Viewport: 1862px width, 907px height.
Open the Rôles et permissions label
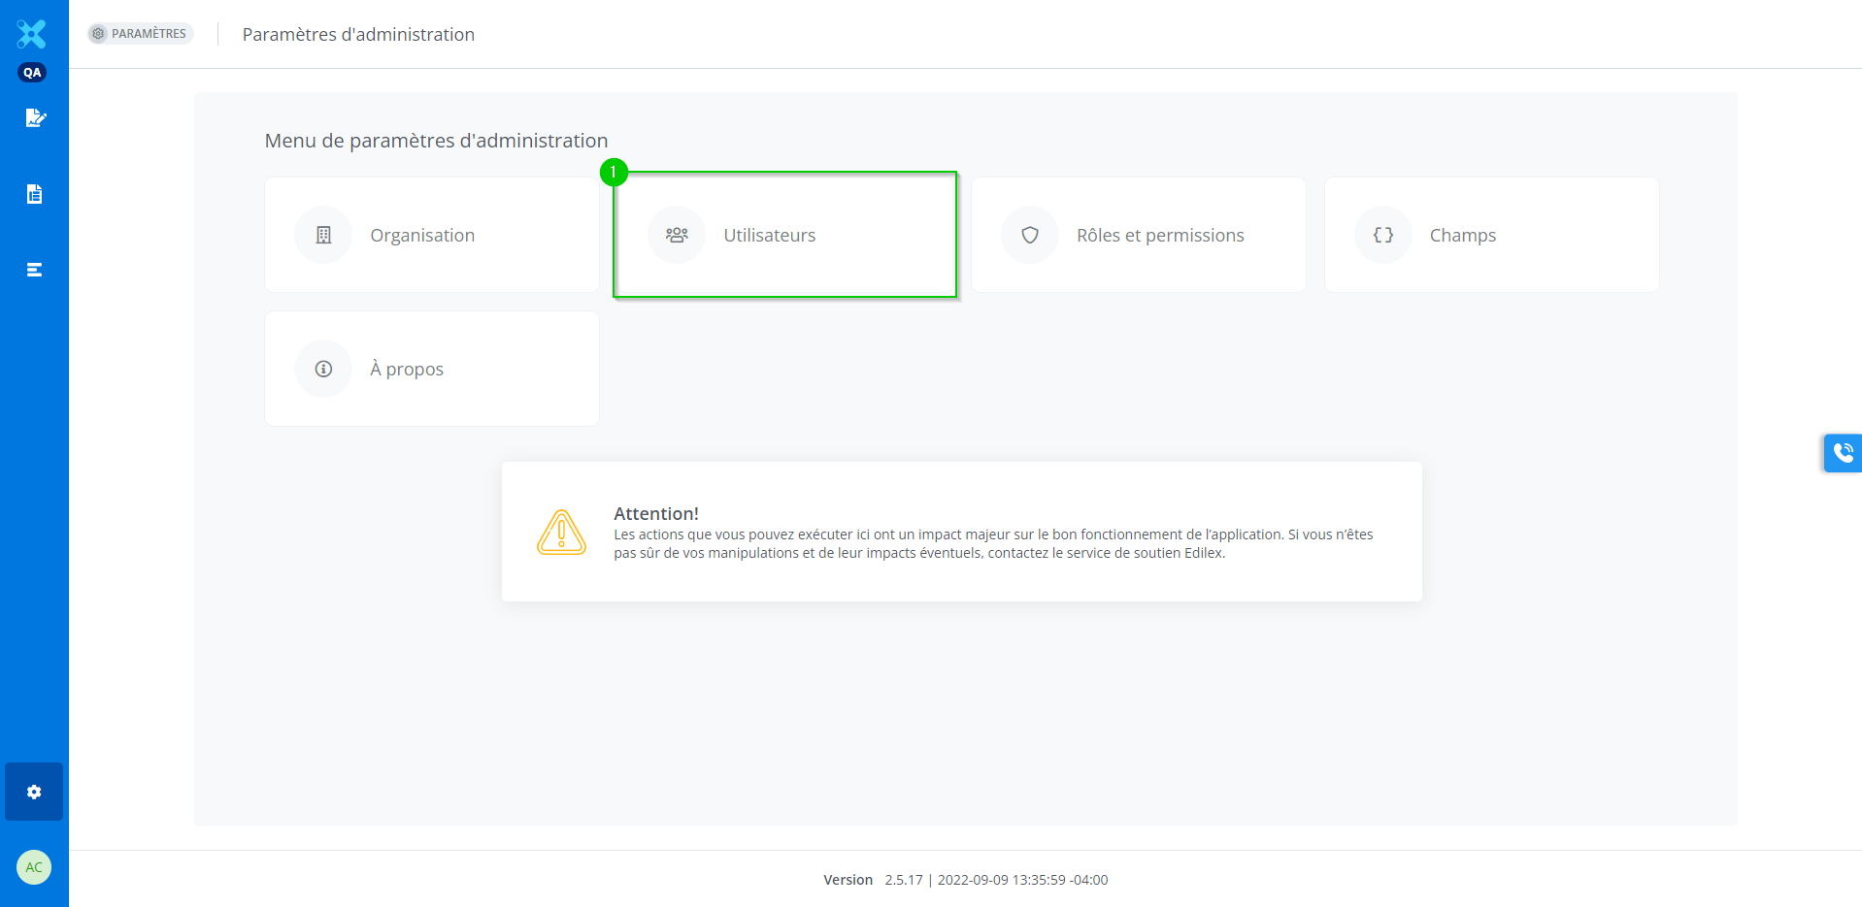tap(1160, 236)
